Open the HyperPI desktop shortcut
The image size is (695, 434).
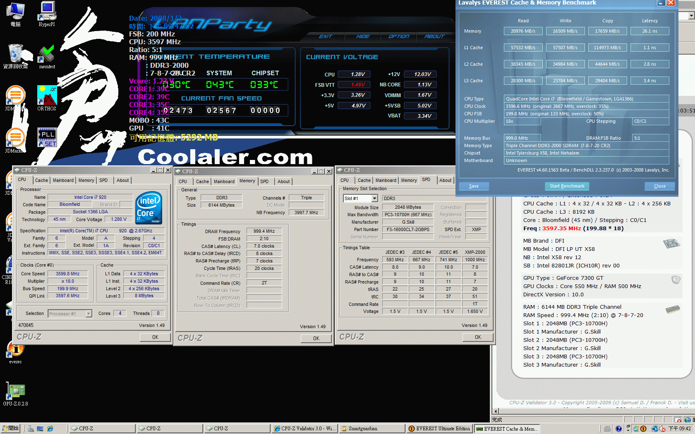47,14
